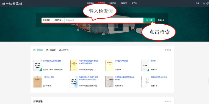
Task: Open the 电子书 menu item
Action: (x=134, y=3)
